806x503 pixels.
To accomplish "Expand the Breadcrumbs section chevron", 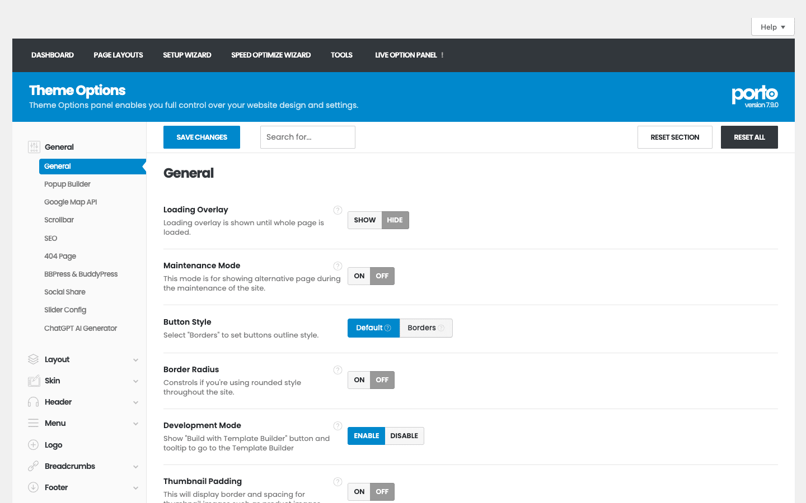I will 135,467.
